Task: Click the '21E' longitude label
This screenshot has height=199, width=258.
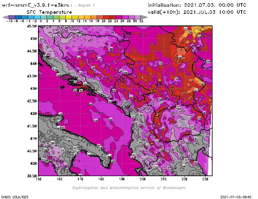Action: [x=164, y=179]
